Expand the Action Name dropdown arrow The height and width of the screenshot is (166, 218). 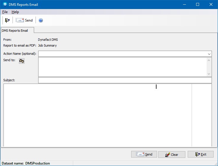209,54
